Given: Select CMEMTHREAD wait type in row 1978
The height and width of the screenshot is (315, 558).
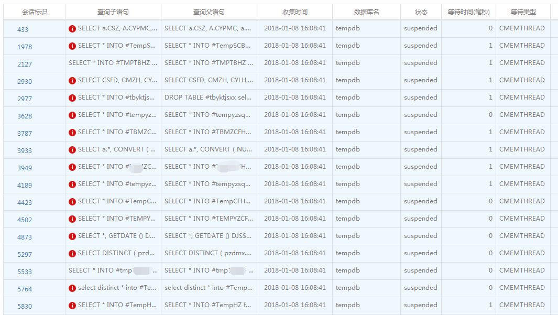Looking at the screenshot, I should 522,46.
